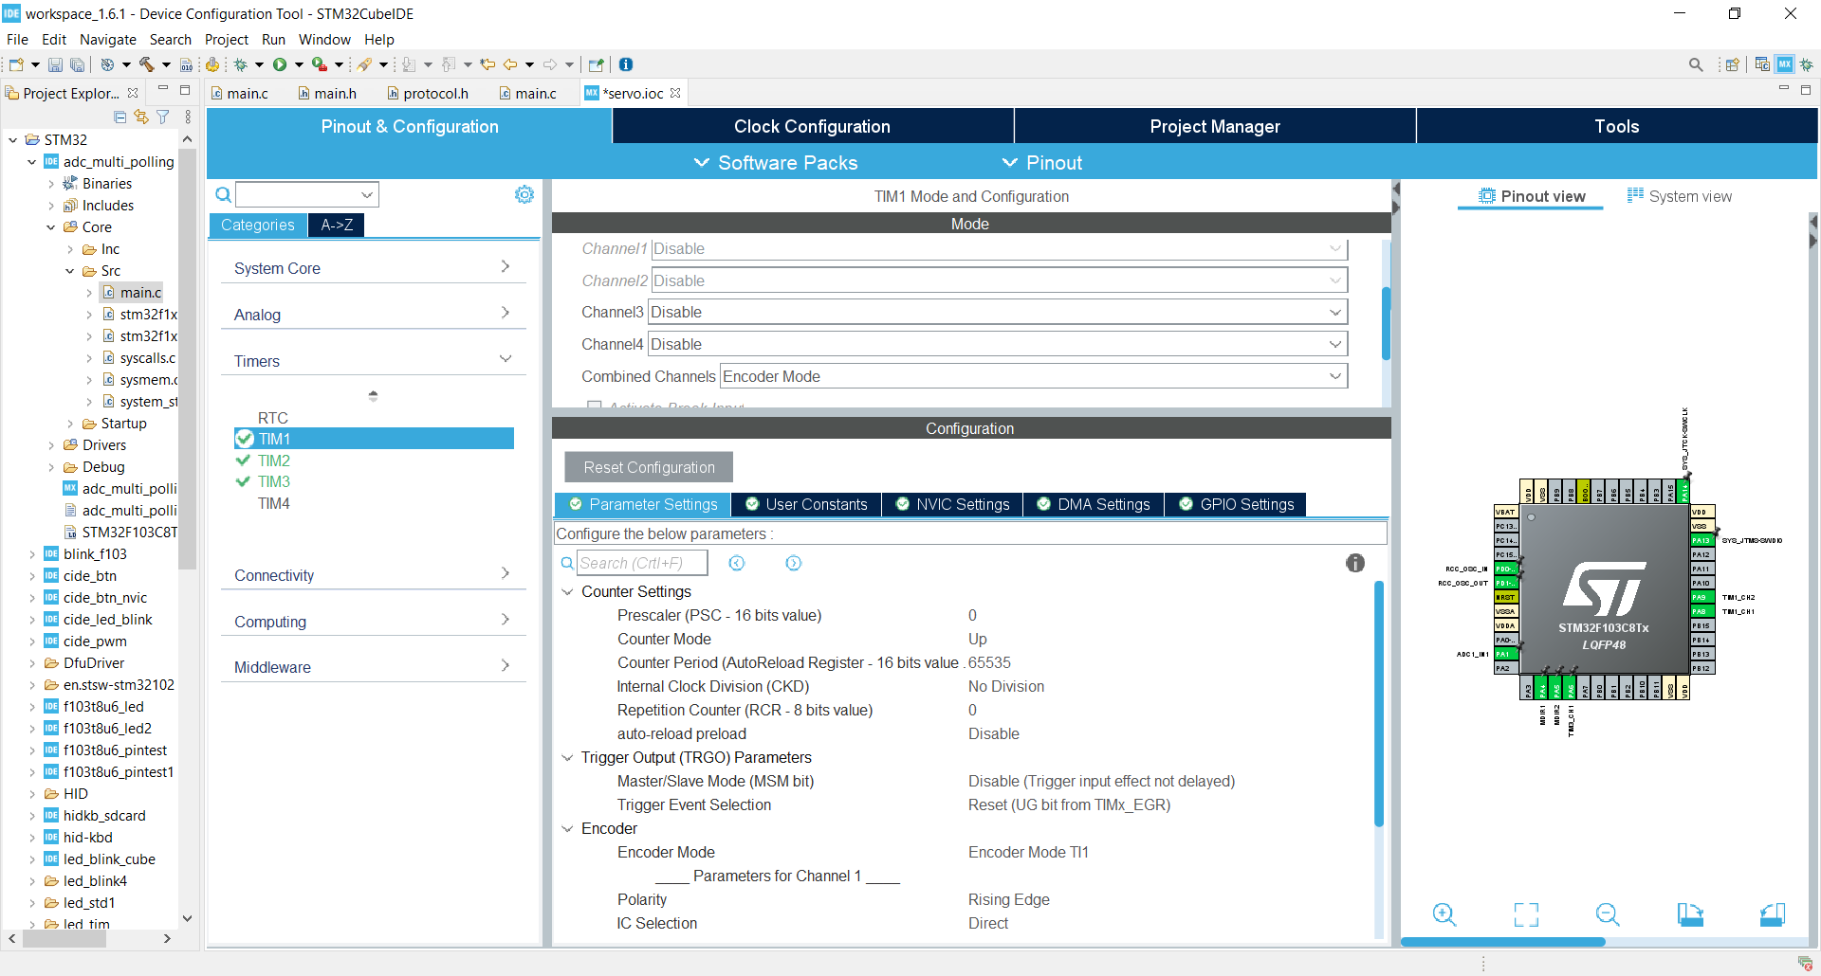Close the servo.ioc editor tab

[x=675, y=93]
